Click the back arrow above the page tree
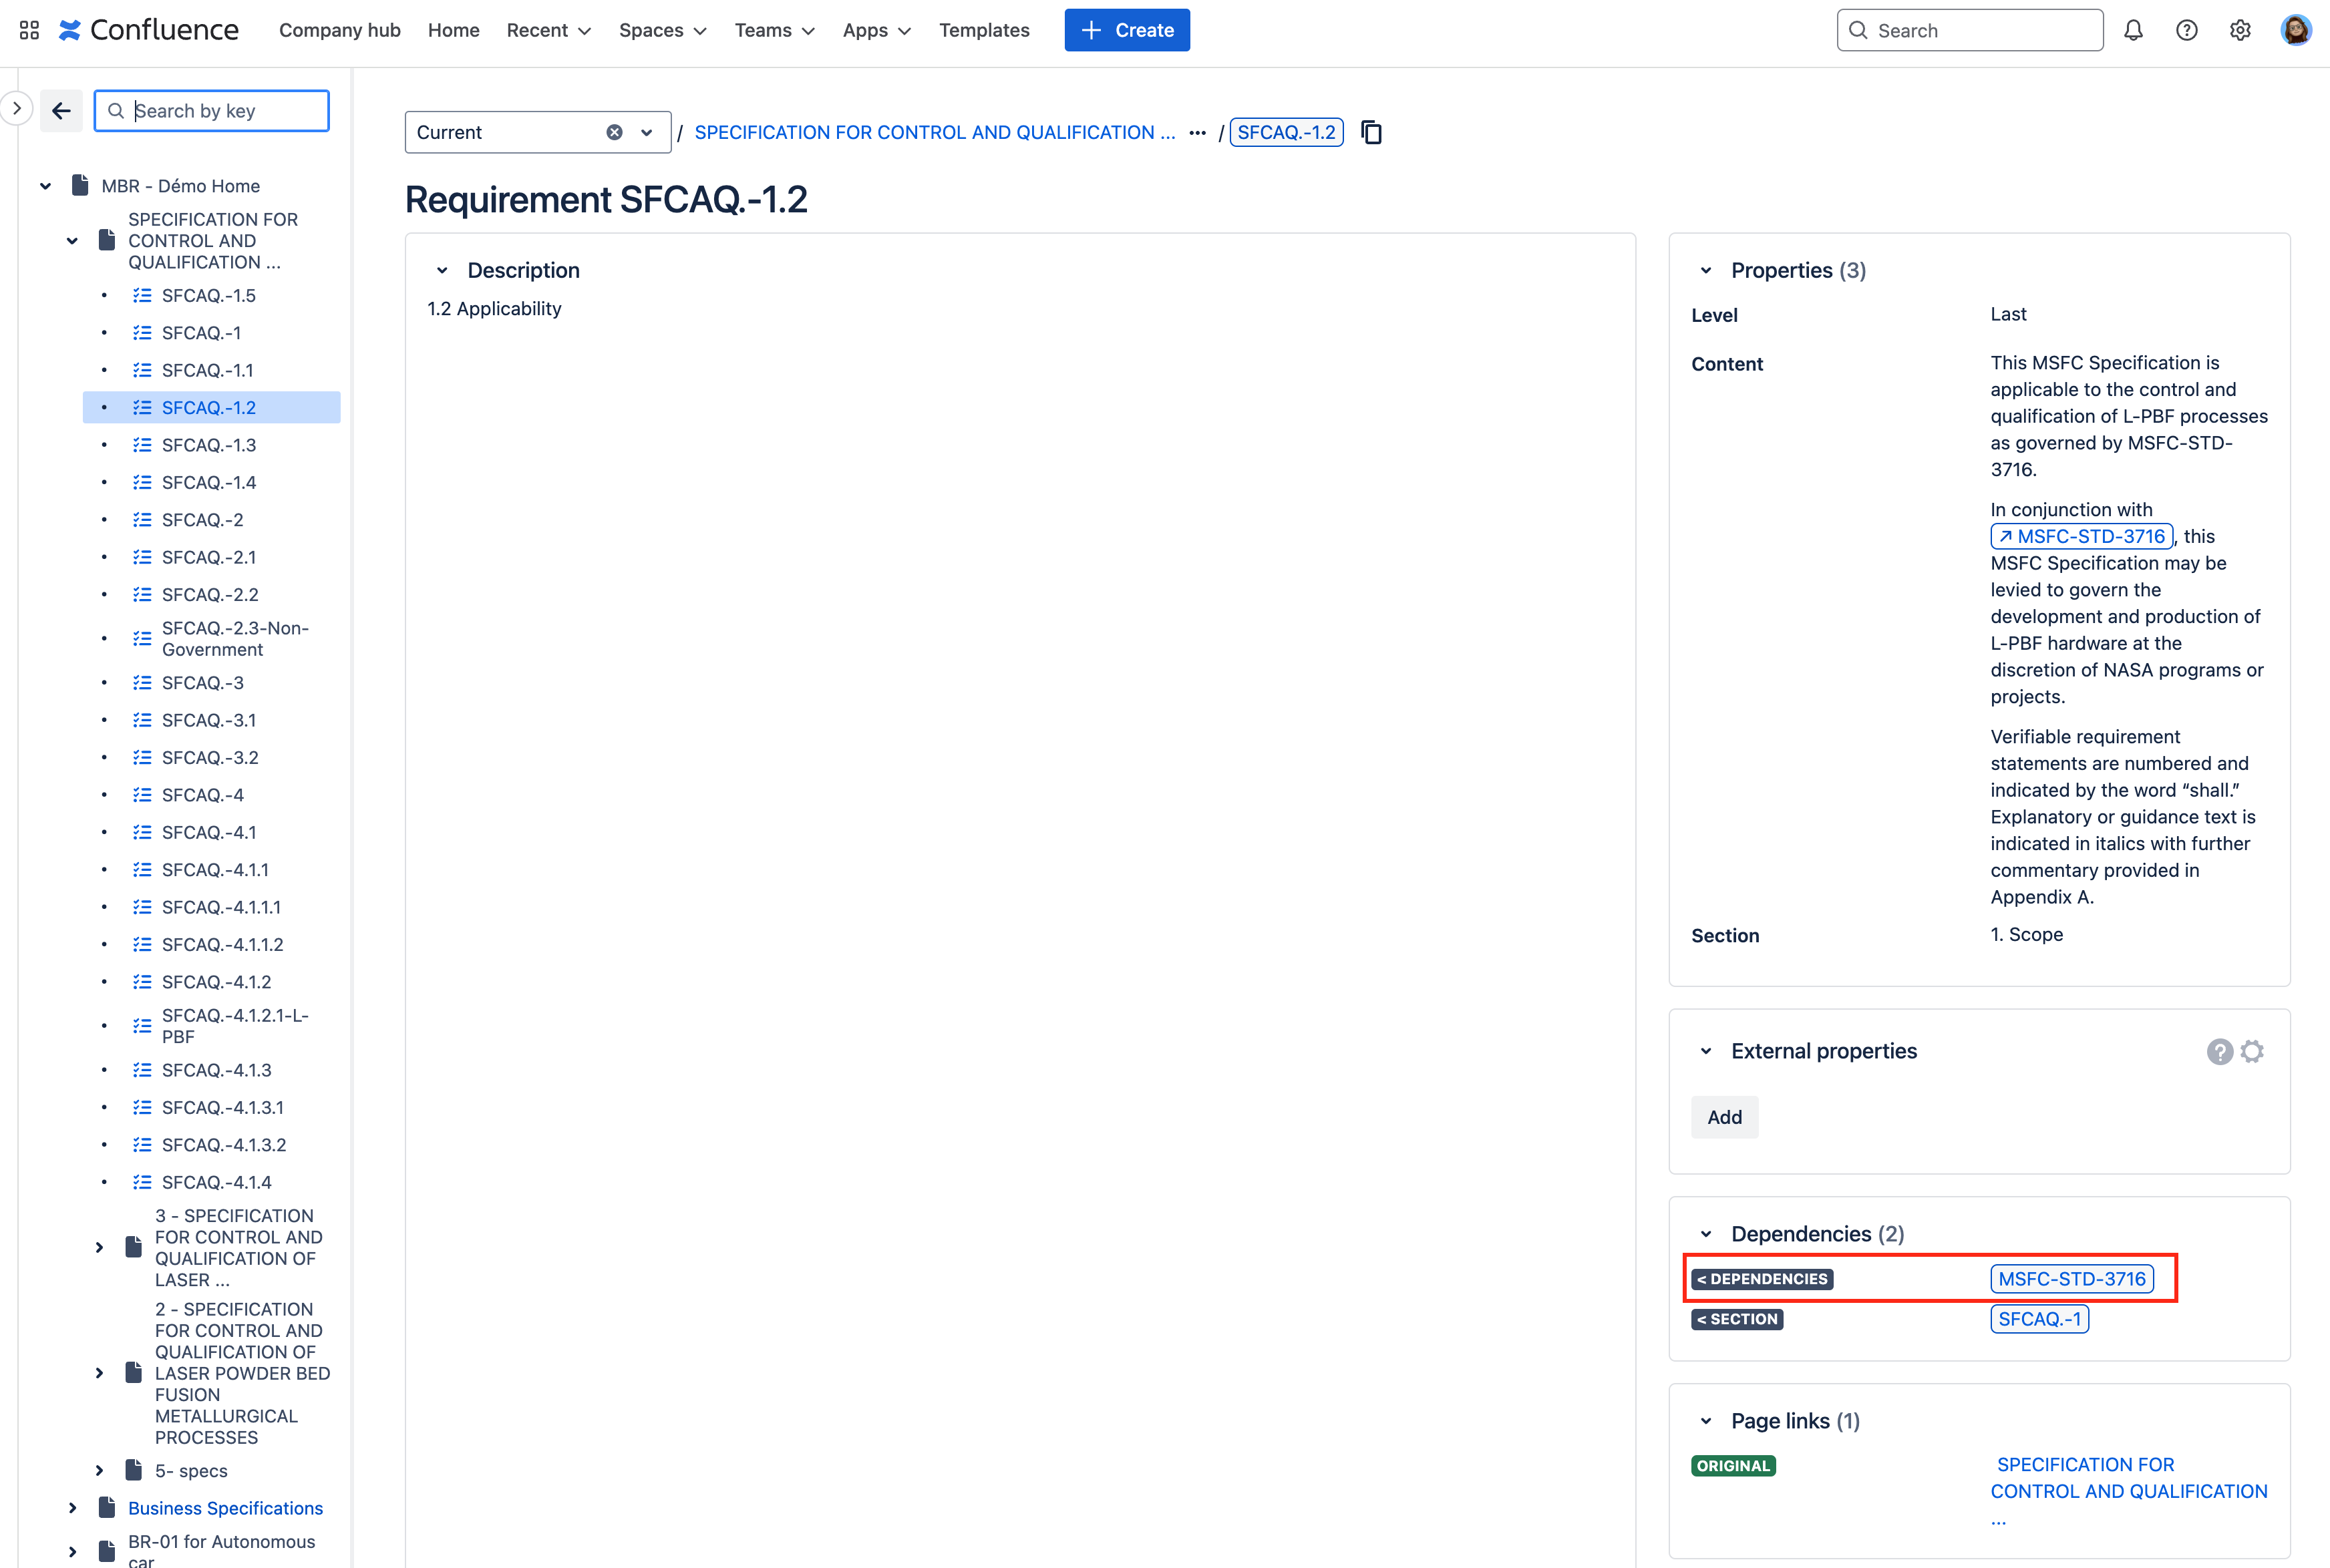The image size is (2330, 1568). [x=61, y=110]
